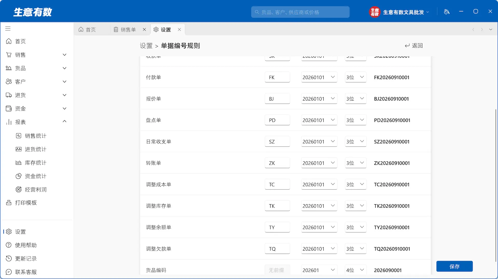Click the search box for 货品、客户、供应商或价格
This screenshot has height=279, width=498.
click(300, 12)
